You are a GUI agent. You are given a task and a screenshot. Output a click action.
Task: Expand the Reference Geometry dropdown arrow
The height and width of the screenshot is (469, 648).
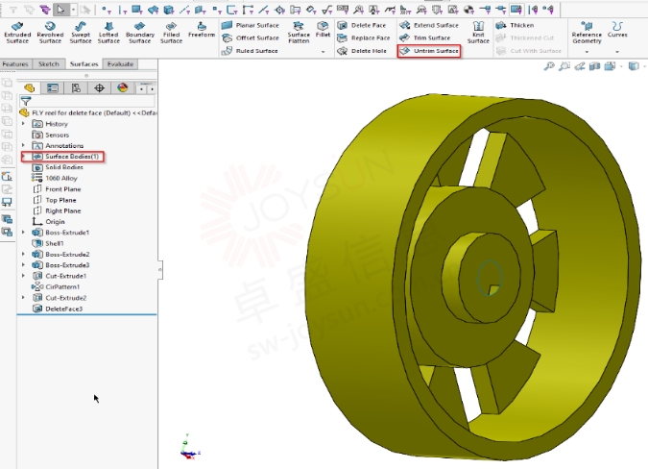pyautogui.click(x=587, y=52)
